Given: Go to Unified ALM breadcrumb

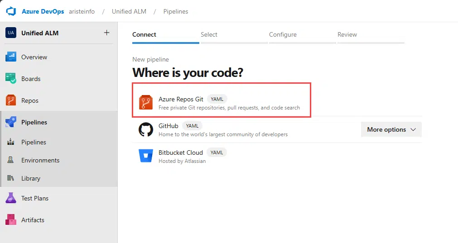Looking at the screenshot, I should [x=129, y=11].
